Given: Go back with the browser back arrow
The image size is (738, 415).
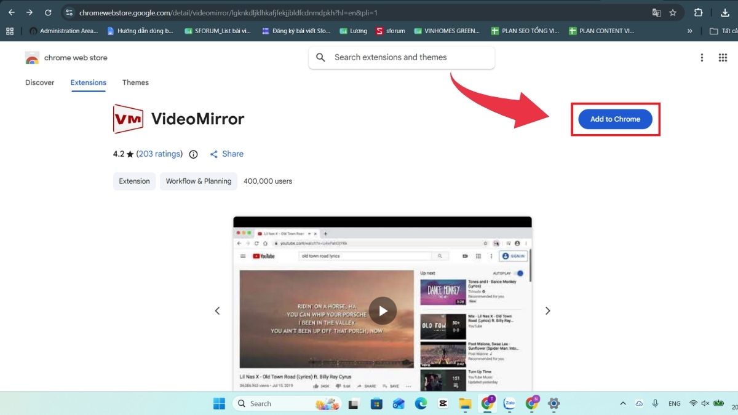Looking at the screenshot, I should click(x=11, y=12).
